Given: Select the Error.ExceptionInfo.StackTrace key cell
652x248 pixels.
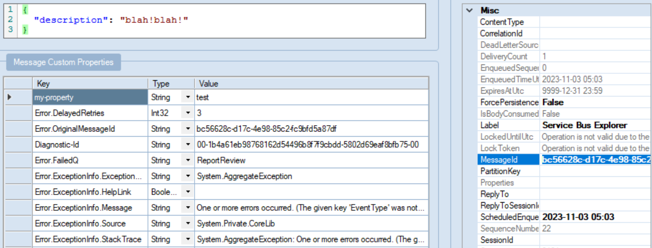Looking at the screenshot, I should (90, 239).
